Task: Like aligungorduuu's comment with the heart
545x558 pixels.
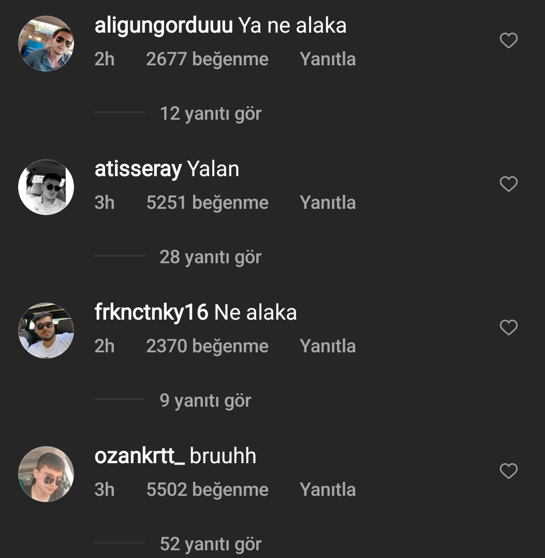Action: tap(508, 40)
